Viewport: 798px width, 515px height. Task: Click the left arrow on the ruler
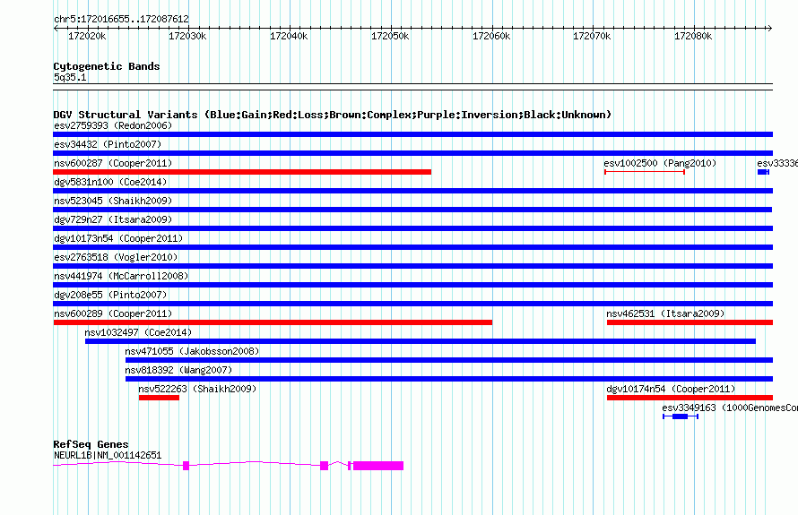click(x=56, y=29)
